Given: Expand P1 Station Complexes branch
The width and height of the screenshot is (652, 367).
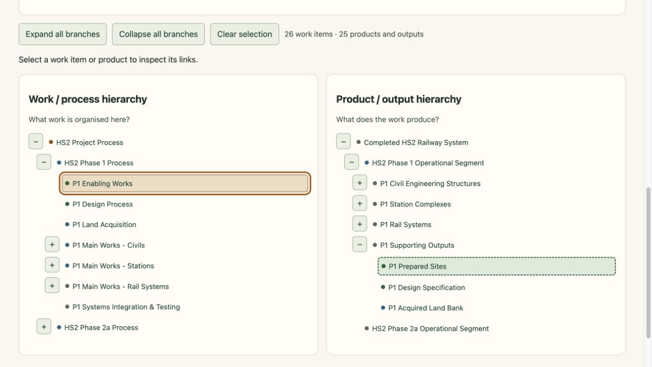Looking at the screenshot, I should pyautogui.click(x=360, y=203).
